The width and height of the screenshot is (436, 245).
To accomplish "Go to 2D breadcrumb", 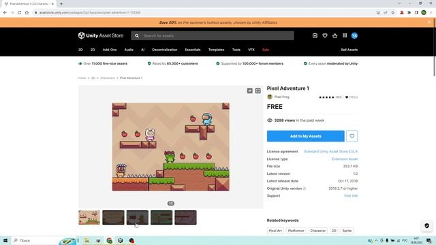I will point(93,78).
